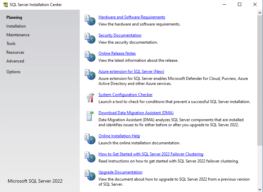The image size is (263, 192).
Task: Open the Upgrade Documentation link
Action: (120, 172)
